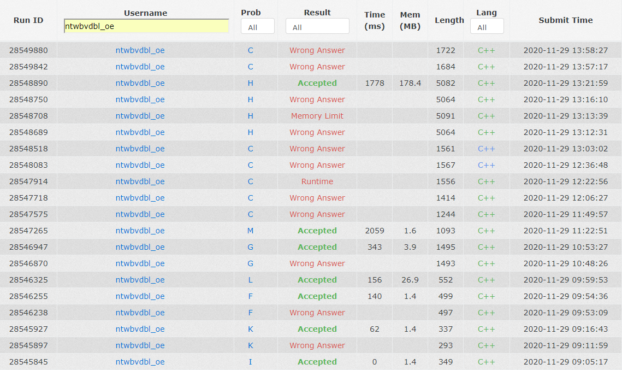Open problem H link for run 28548750
622x370 pixels.
click(250, 99)
